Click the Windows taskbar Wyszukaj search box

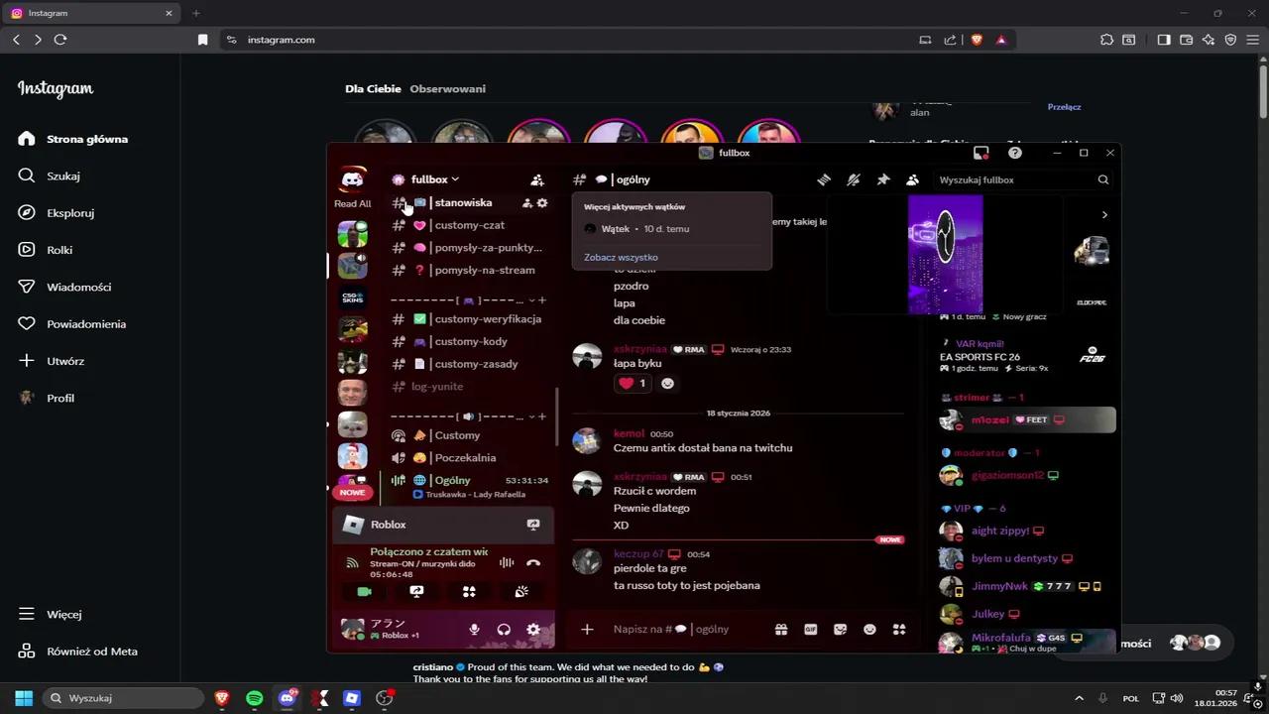pyautogui.click(x=124, y=698)
